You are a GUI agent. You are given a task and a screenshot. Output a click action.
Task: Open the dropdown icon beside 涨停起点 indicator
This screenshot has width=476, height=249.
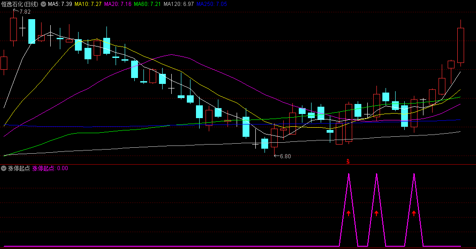[4, 168]
